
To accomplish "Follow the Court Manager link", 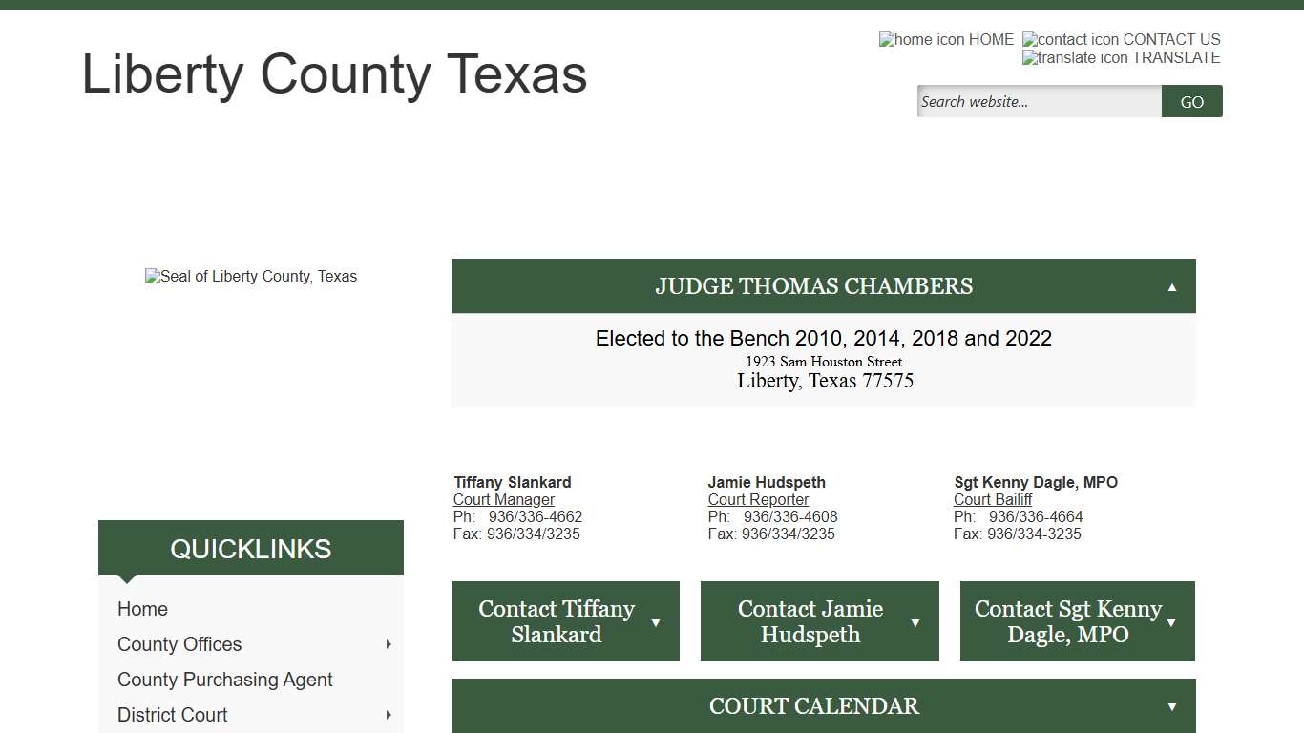I will click(x=504, y=499).
